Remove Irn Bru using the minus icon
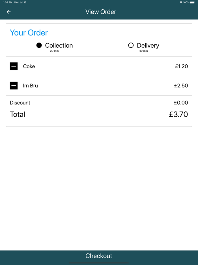Image resolution: width=198 pixels, height=265 pixels. tap(14, 85)
